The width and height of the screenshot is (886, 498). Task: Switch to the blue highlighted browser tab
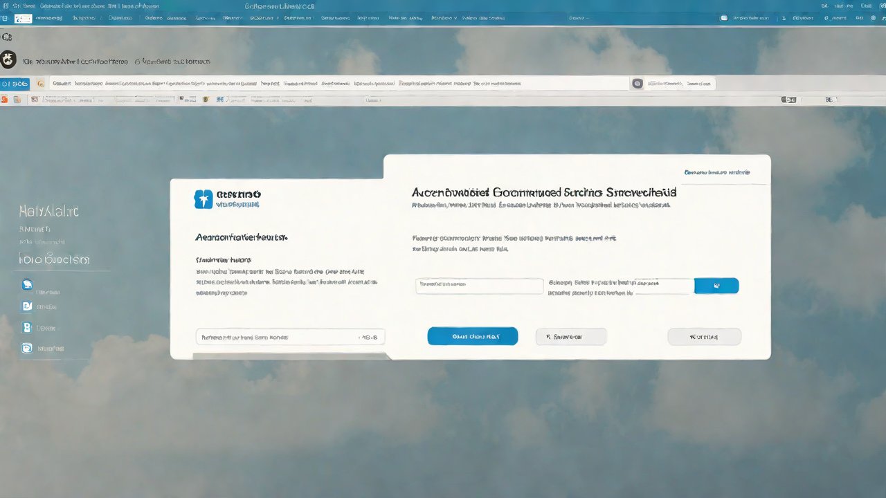click(15, 84)
